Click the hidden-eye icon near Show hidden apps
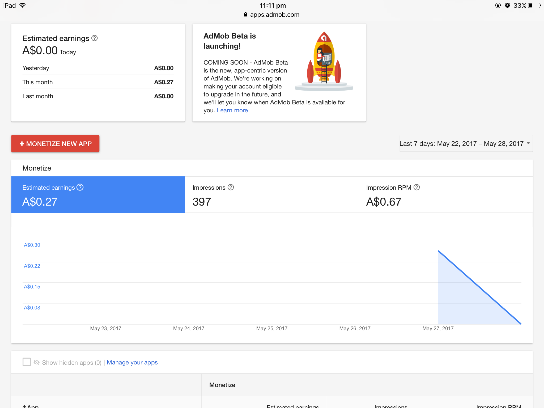The image size is (544, 408). (37, 362)
